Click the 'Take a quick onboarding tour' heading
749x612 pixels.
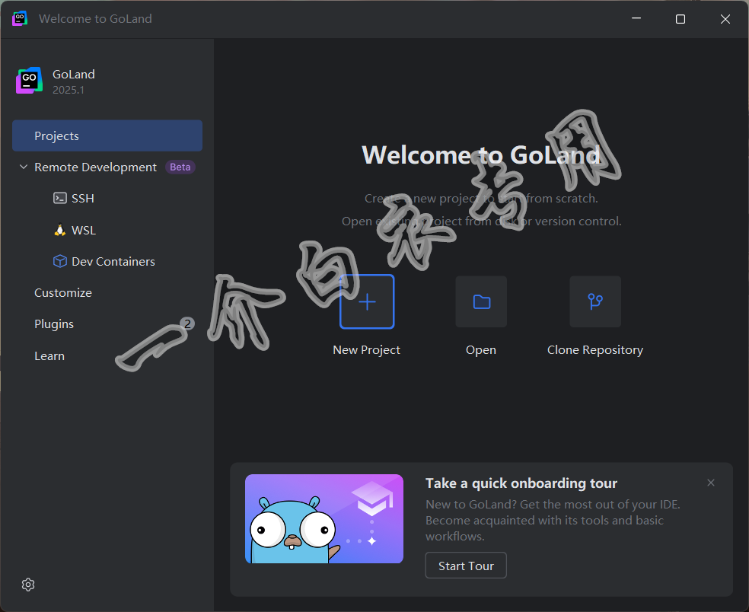521,483
